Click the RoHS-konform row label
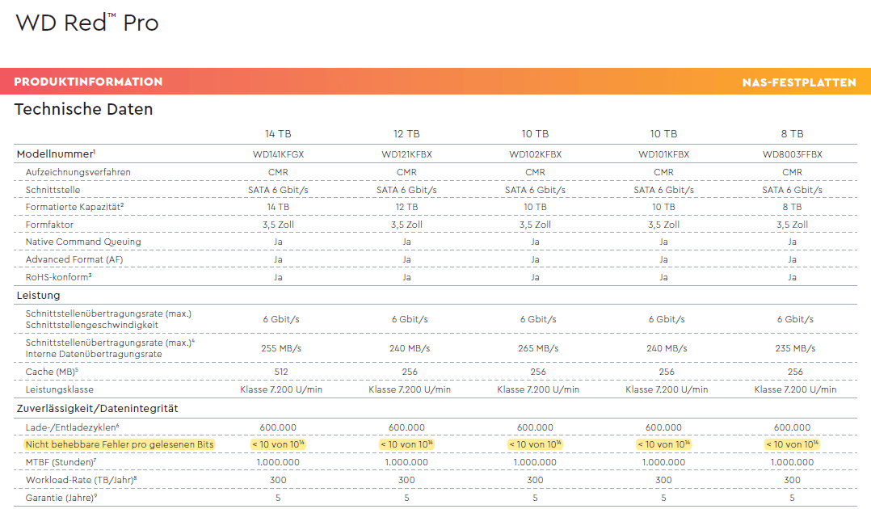 (x=58, y=277)
